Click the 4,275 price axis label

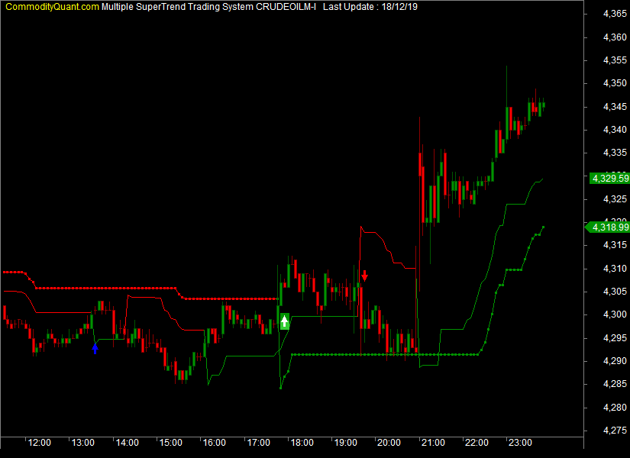pyautogui.click(x=615, y=431)
